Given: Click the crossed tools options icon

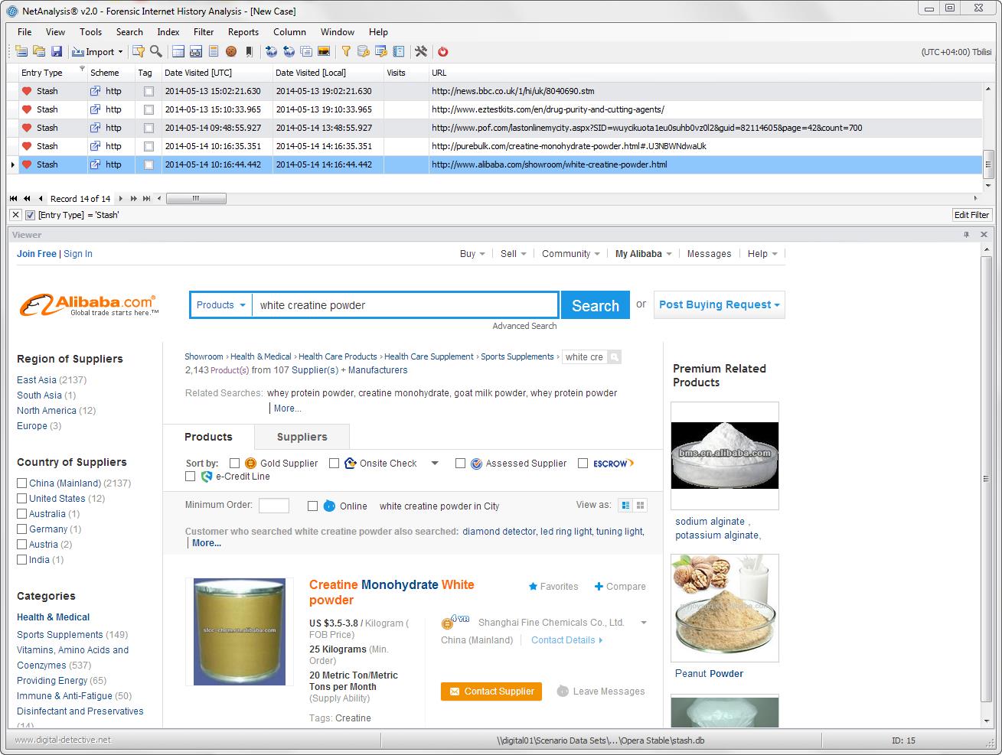Looking at the screenshot, I should [421, 51].
